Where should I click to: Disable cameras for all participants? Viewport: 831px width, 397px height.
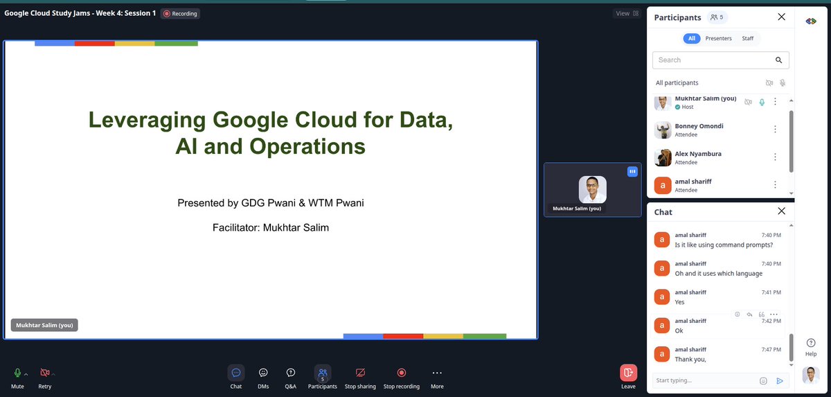pos(769,82)
